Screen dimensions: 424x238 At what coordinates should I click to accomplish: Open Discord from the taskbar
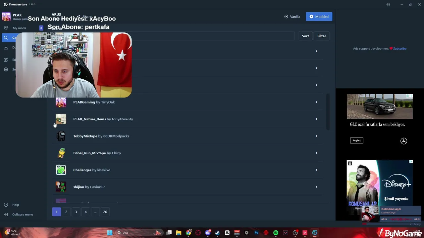pos(208,233)
